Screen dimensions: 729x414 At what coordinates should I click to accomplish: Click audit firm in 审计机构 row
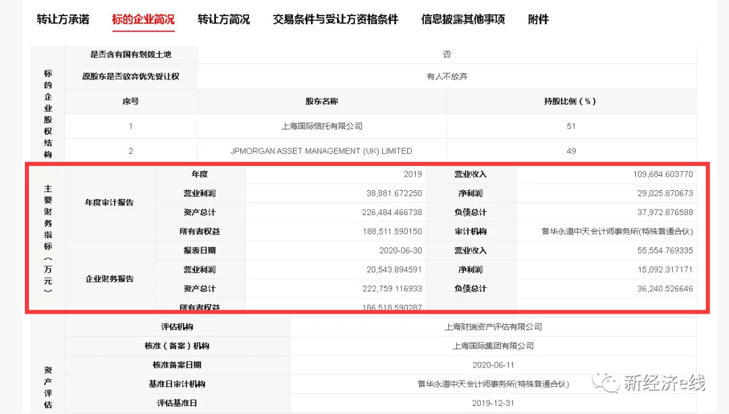pyautogui.click(x=618, y=231)
